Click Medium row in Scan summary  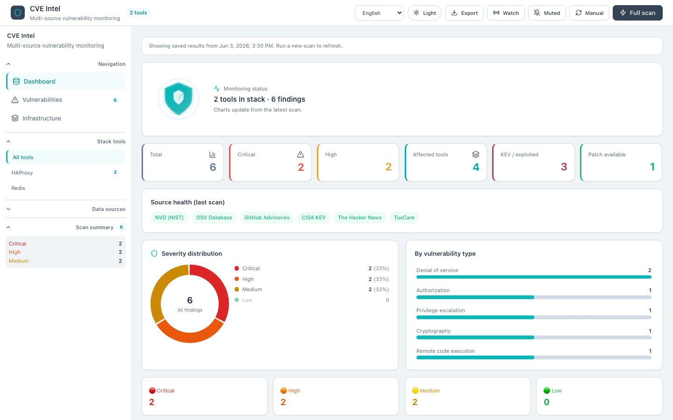click(65, 261)
